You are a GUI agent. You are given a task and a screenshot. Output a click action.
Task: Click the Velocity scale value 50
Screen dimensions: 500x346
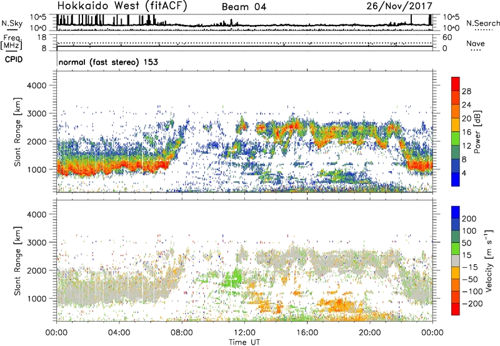[466, 243]
